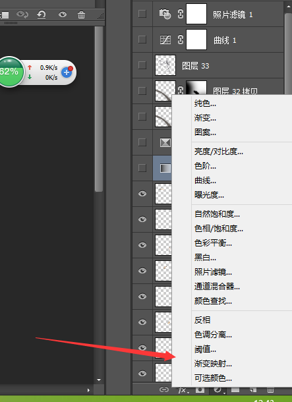Select the 曲线 1 layer mask thumbnail
Viewport: 292px width, 402px height.
[196, 40]
